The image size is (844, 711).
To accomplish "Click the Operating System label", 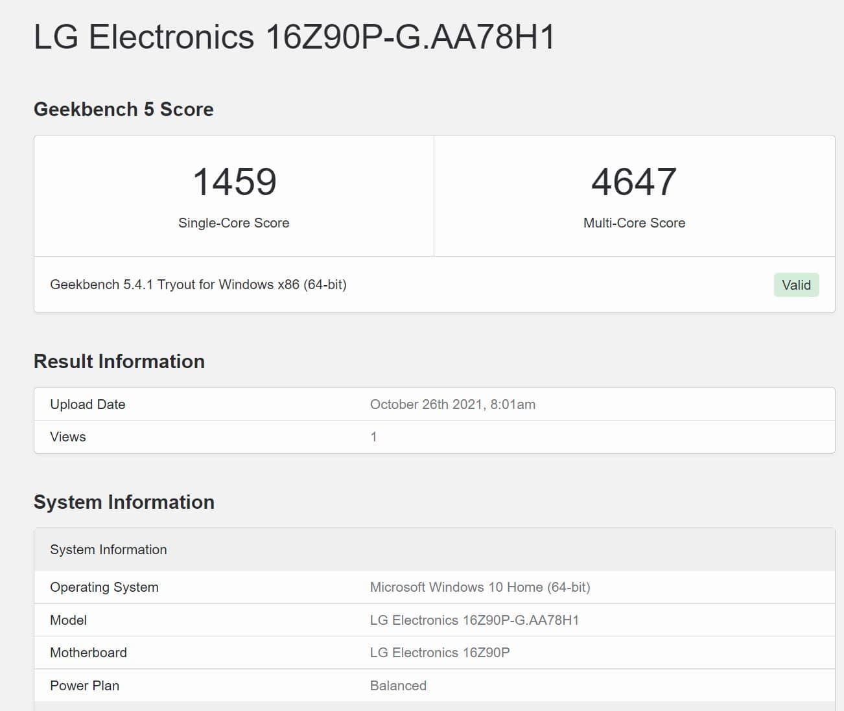I will (x=104, y=587).
